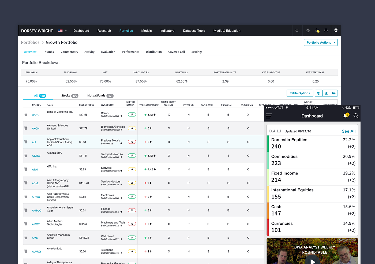This screenshot has width=375, height=264.
Task: Switch to the Activity tab
Action: [89, 52]
